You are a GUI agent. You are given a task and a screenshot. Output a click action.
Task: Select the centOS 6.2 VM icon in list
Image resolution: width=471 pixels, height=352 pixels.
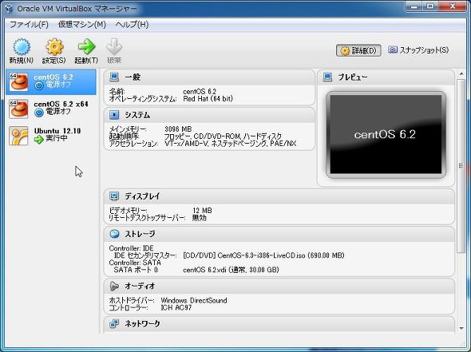point(18,81)
